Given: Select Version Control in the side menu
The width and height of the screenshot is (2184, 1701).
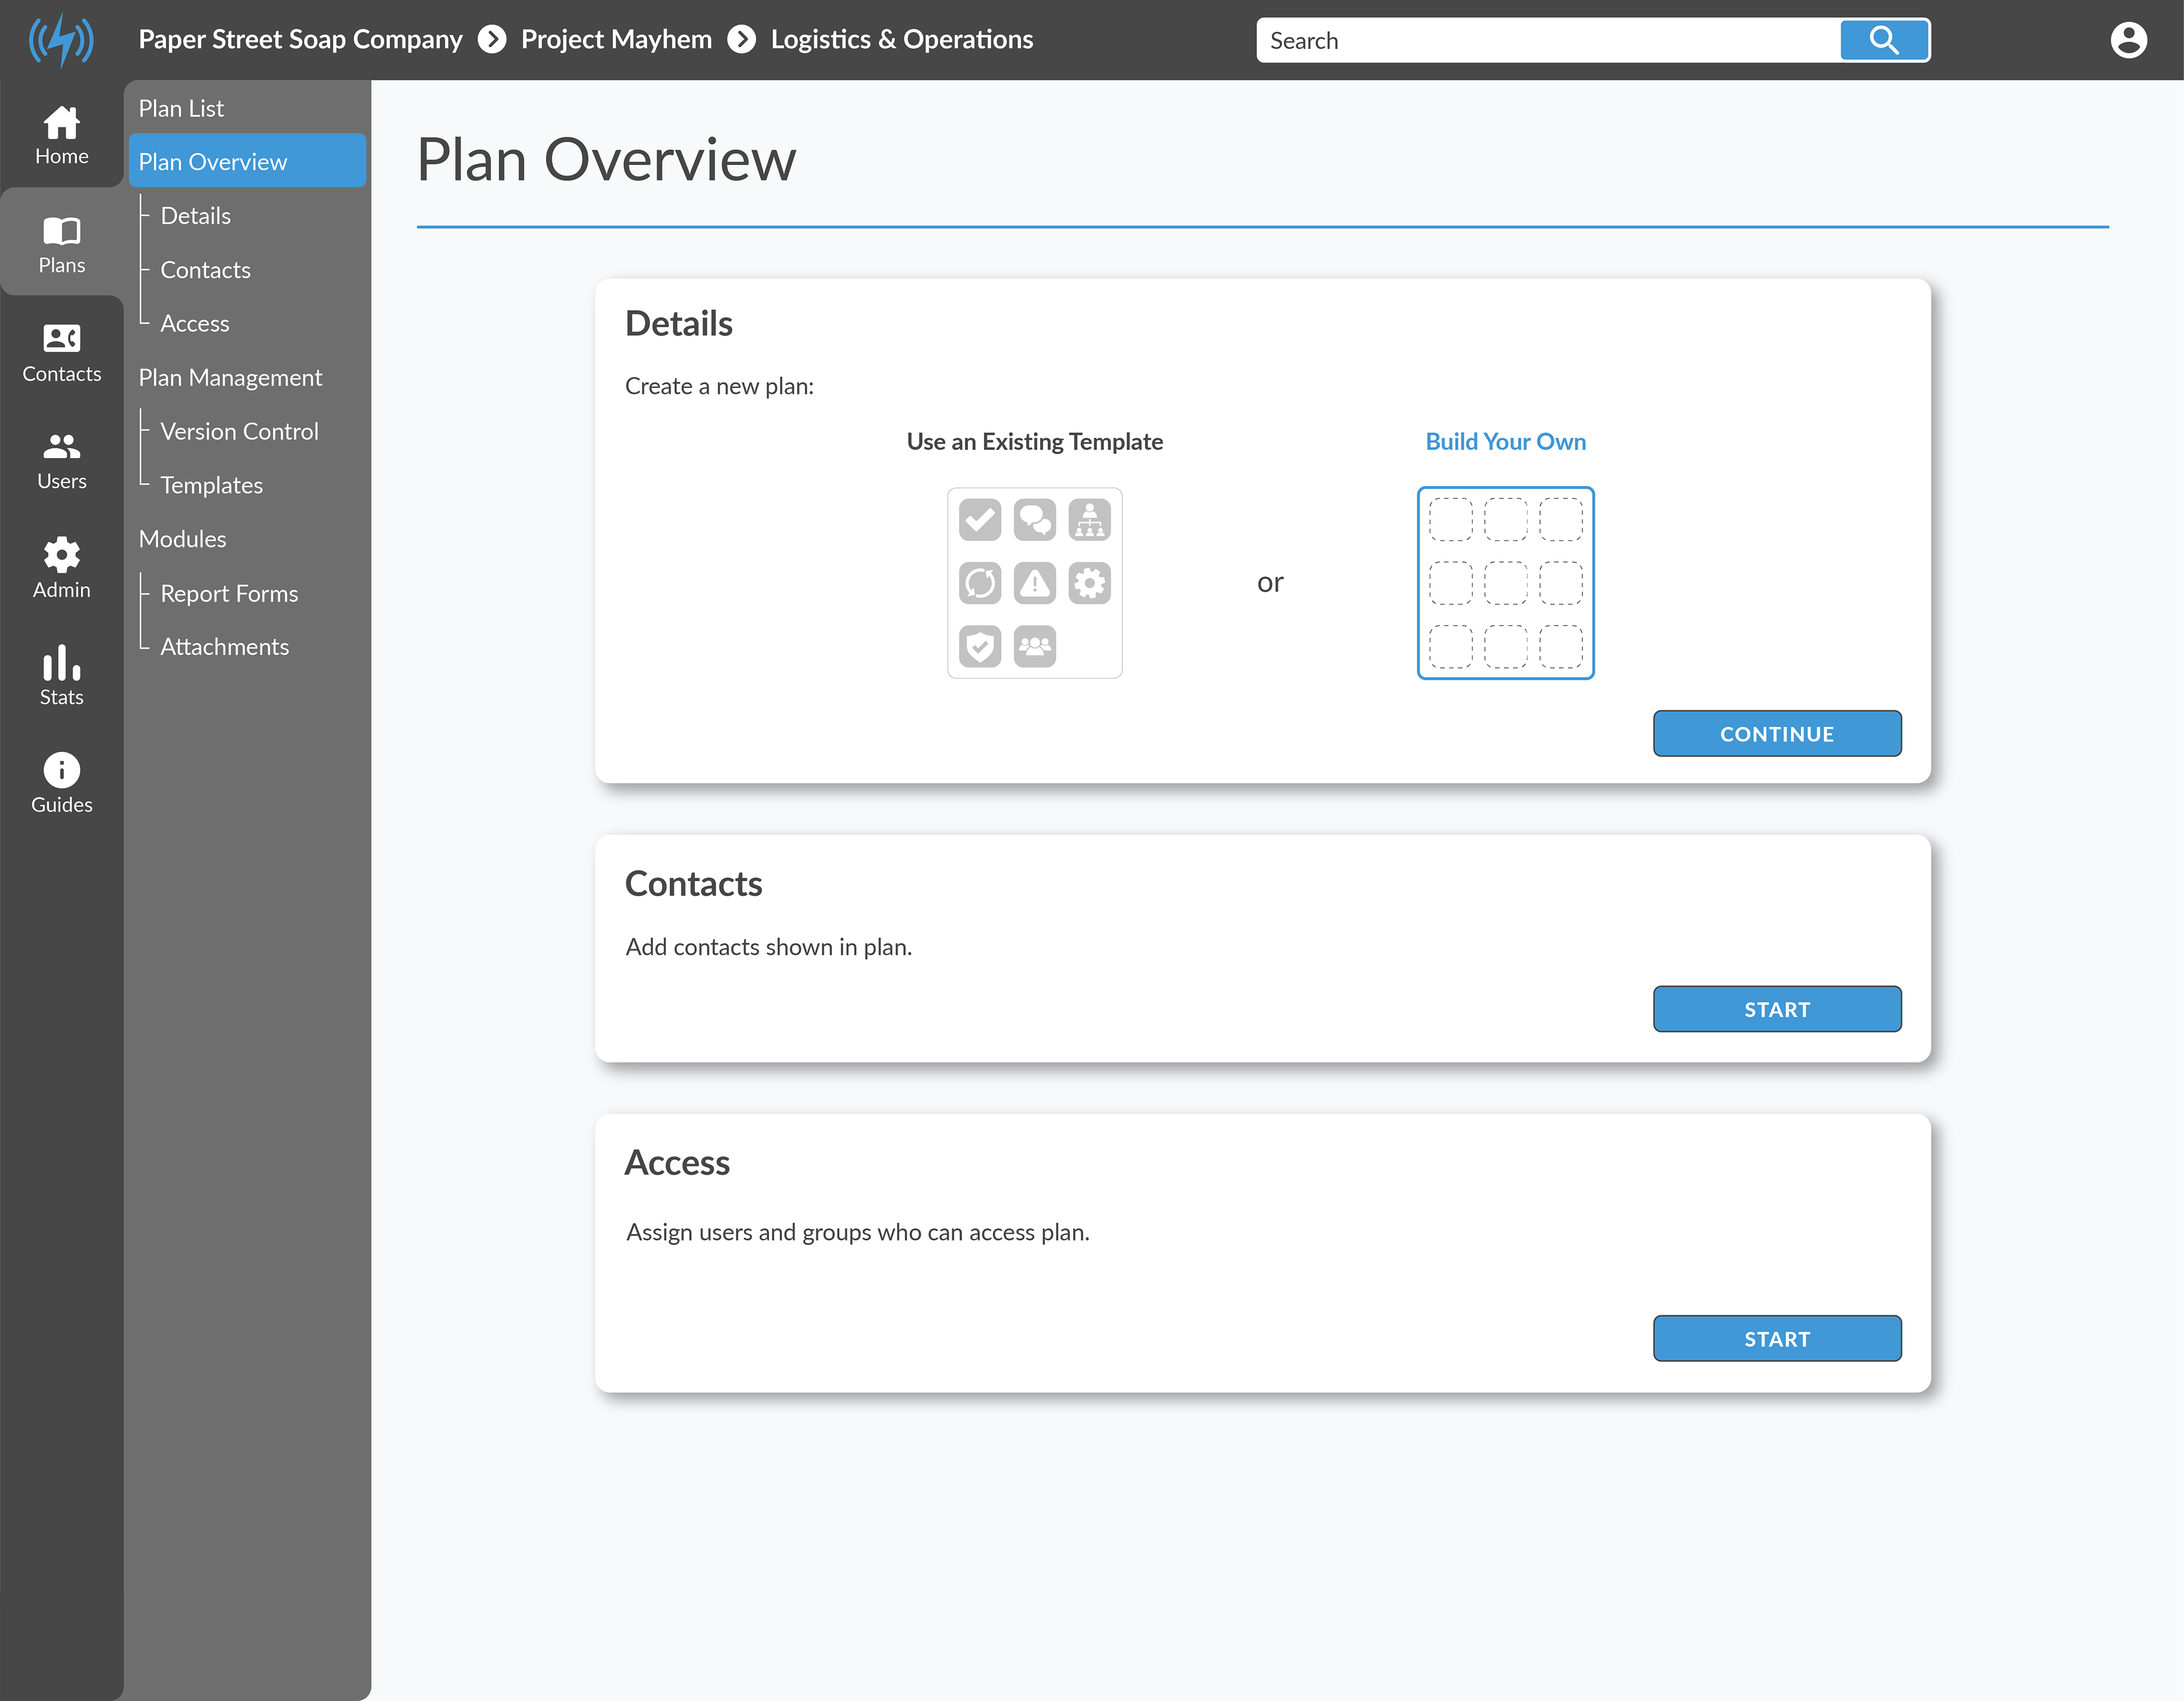Looking at the screenshot, I should click(x=239, y=431).
